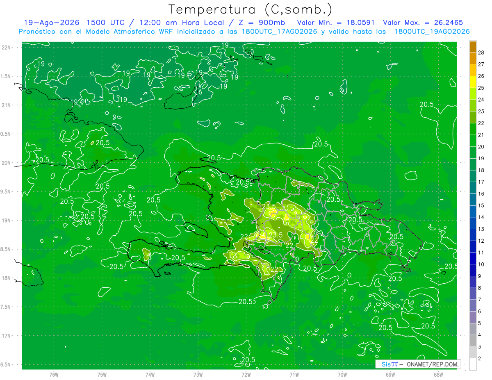Screen dimensions: 492x380
Task: Click the '19-Ago-2026' date text
Action: tap(51, 23)
